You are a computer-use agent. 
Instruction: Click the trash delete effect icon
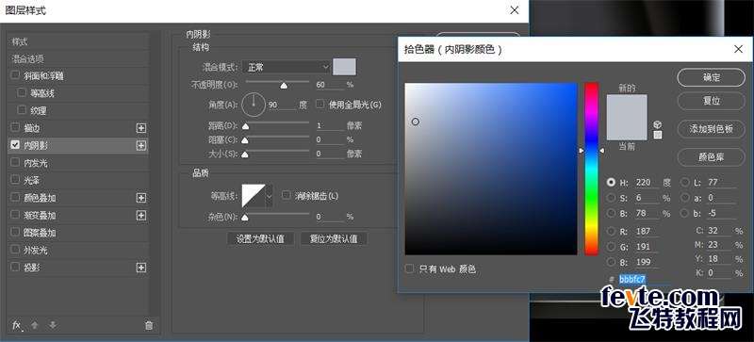point(149,326)
